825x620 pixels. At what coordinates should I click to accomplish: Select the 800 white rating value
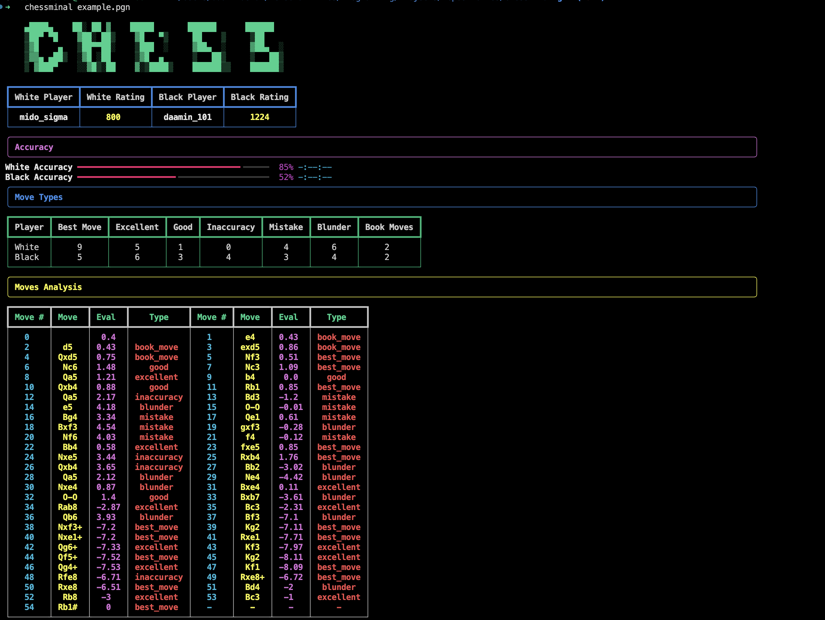tap(113, 117)
